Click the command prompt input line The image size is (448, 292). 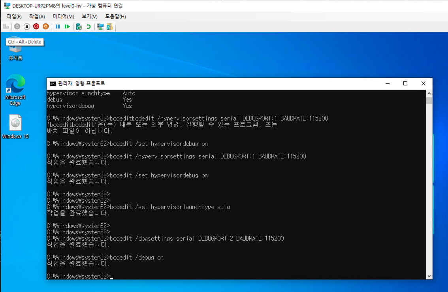coord(112,276)
